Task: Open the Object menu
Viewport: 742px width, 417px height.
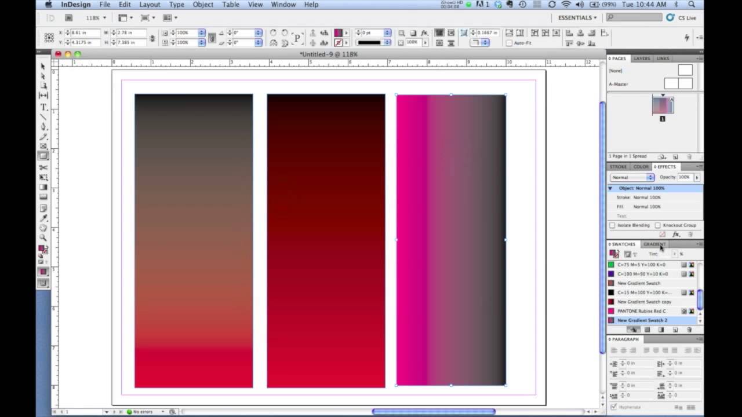Action: 203,5
